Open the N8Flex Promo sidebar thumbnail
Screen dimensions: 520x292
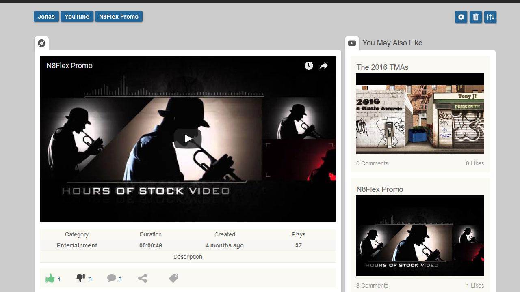pos(420,236)
